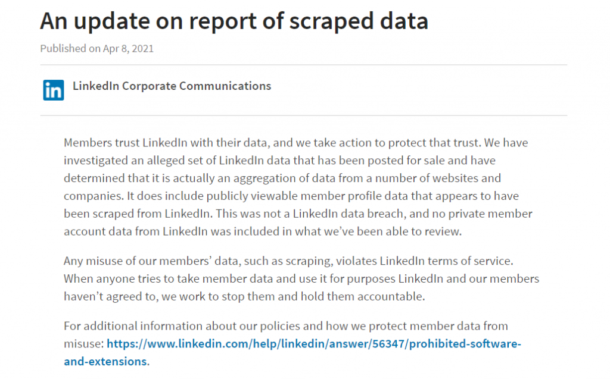Open LinkedIn Corporate Communications author profile
Viewport: 610px width, 379px height.
172,86
